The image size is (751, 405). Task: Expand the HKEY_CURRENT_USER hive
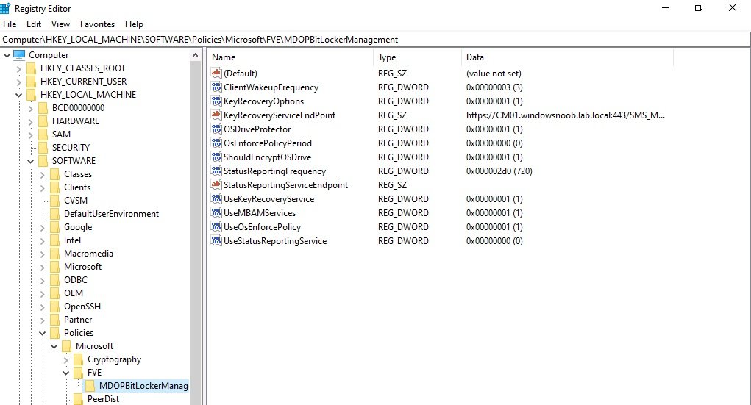(18, 82)
